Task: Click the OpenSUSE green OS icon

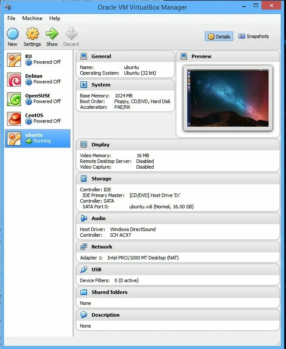Action: tap(14, 99)
